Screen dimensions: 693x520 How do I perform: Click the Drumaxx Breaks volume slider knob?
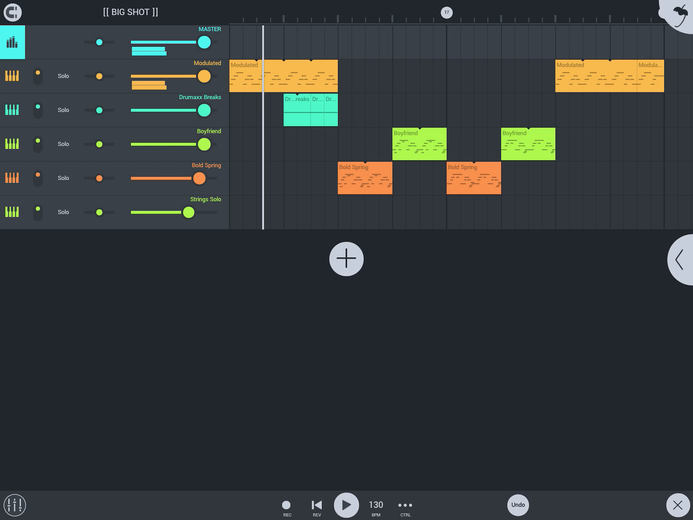204,110
